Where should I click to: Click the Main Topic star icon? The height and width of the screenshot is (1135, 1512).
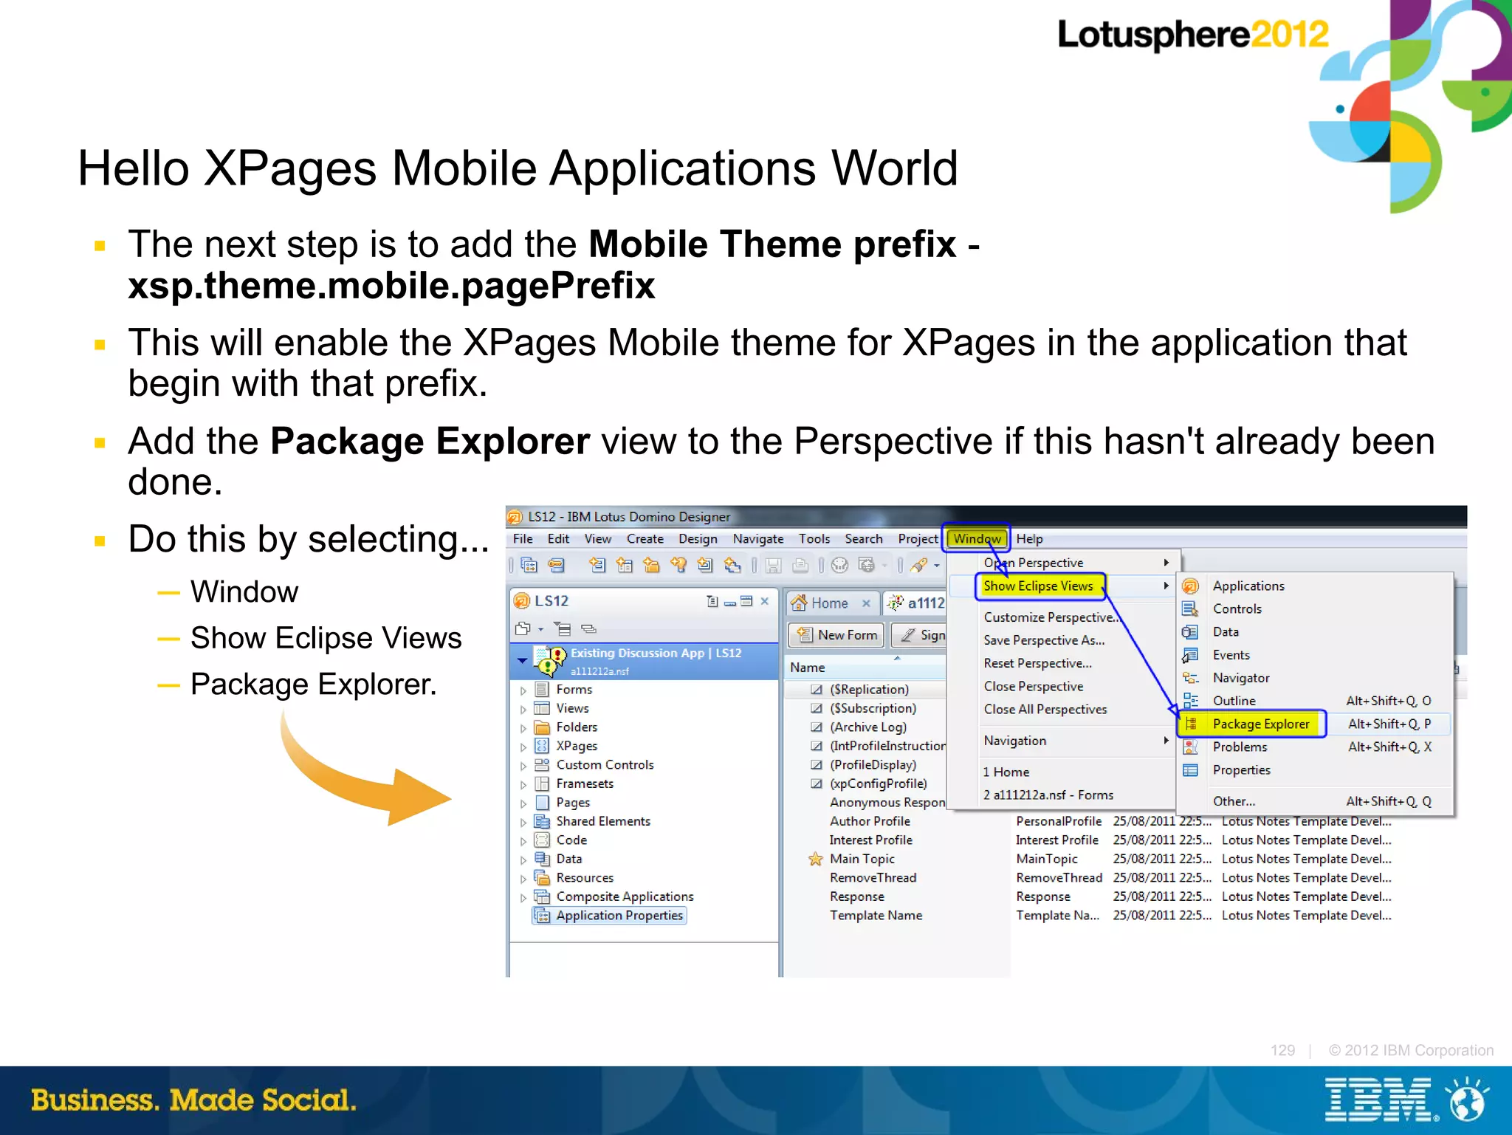point(816,859)
